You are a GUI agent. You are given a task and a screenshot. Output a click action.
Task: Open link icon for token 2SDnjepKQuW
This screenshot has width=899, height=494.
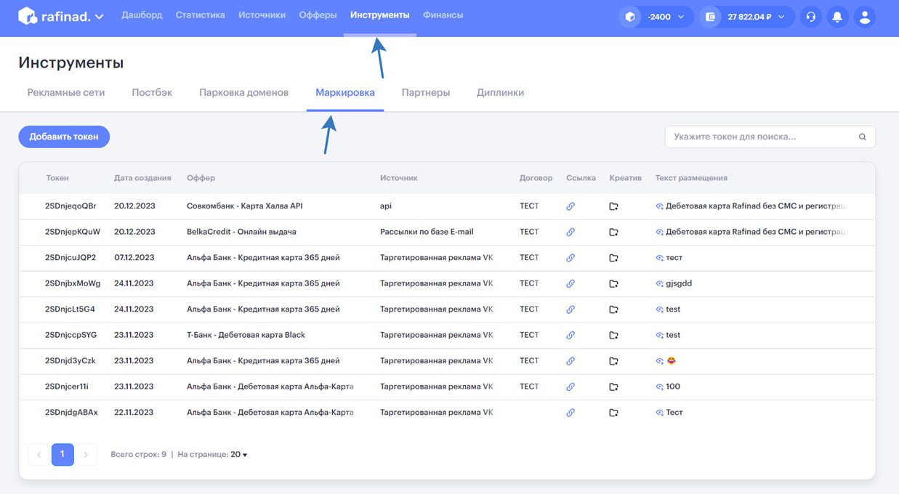(571, 232)
